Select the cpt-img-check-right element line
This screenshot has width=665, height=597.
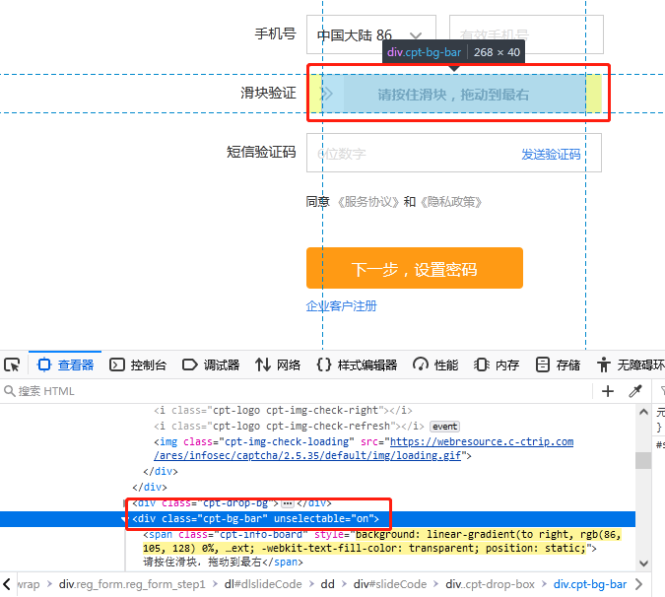[283, 411]
